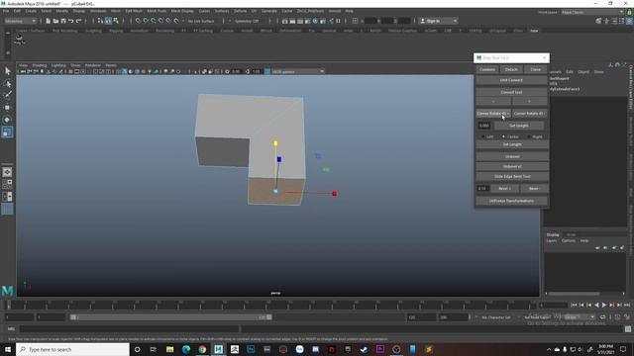The width and height of the screenshot is (634, 356).
Task: Open the Modeling menu set dropdown
Action: 20,21
